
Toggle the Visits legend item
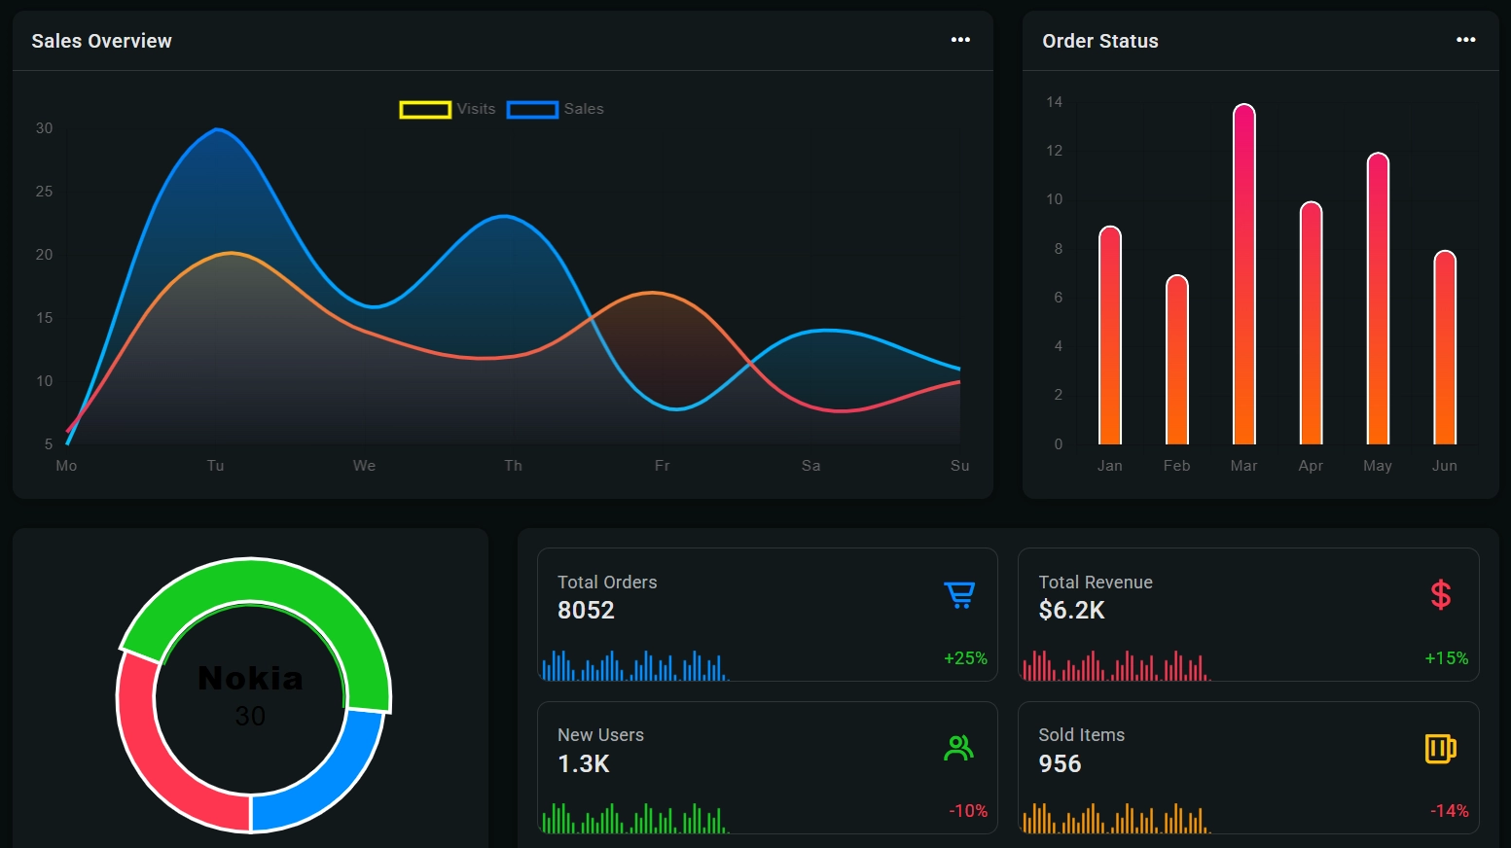pos(448,109)
